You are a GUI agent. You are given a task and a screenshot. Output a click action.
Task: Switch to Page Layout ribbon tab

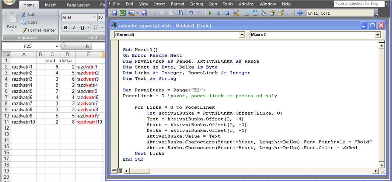[78, 5]
